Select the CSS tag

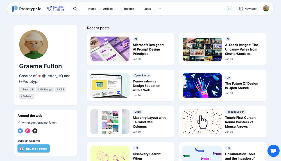pos(60,89)
